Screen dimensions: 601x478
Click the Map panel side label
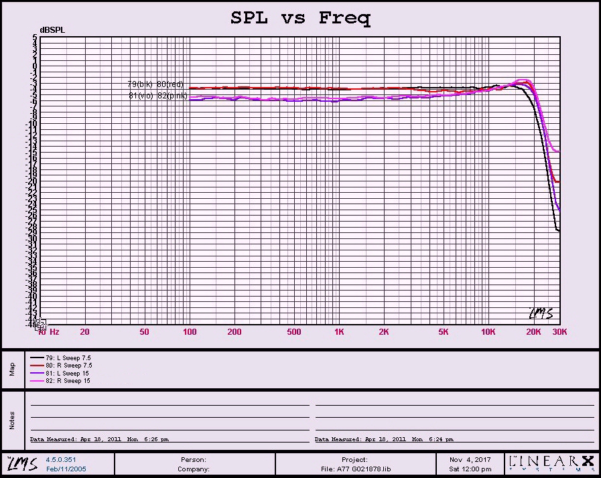12,369
